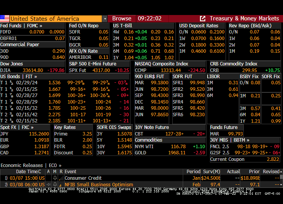Viewport: 283px width, 204px height.
Task: Click the TGCR repo rate row
Action: 89,38
